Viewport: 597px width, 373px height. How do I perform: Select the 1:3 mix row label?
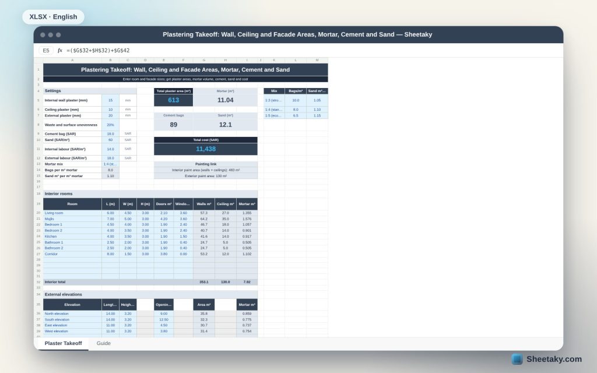click(274, 100)
